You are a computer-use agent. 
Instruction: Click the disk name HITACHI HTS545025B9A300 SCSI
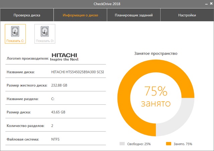coord(77,72)
